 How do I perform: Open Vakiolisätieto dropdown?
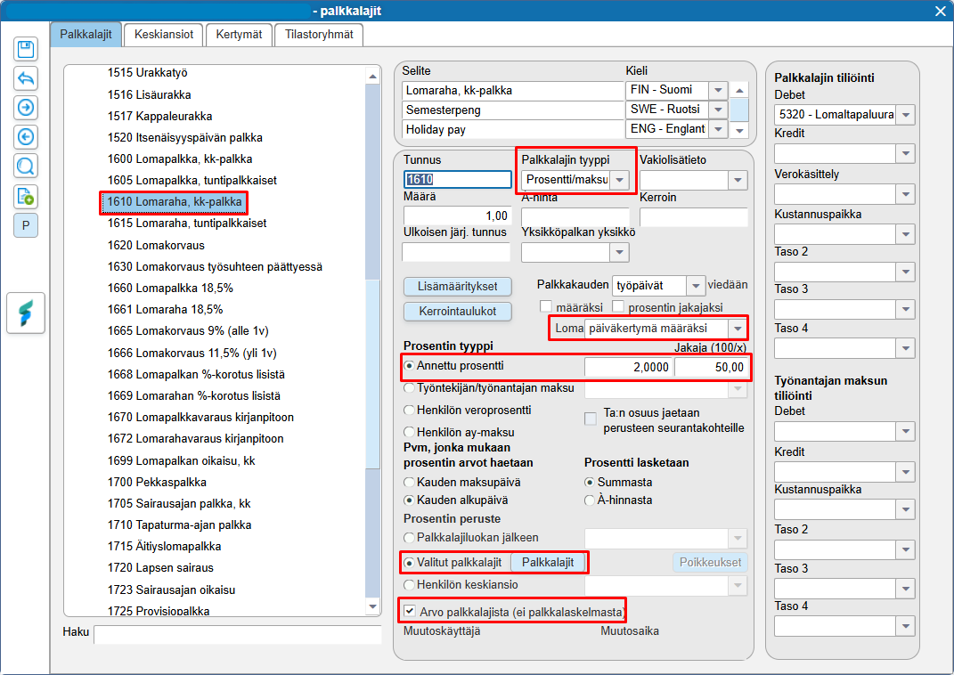click(x=738, y=180)
